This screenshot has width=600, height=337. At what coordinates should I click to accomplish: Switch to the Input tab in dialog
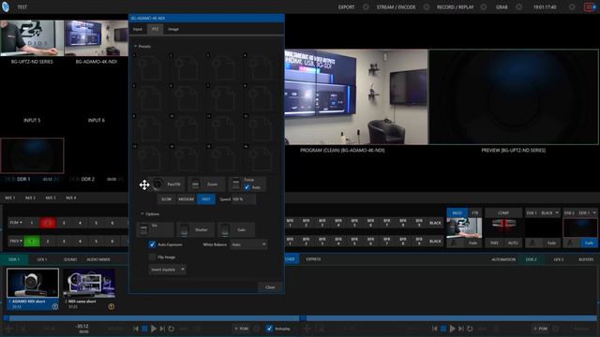pyautogui.click(x=138, y=29)
